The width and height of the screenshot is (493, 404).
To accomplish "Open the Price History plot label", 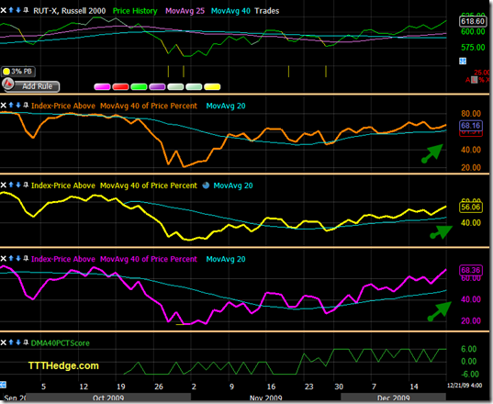I will 135,11.
